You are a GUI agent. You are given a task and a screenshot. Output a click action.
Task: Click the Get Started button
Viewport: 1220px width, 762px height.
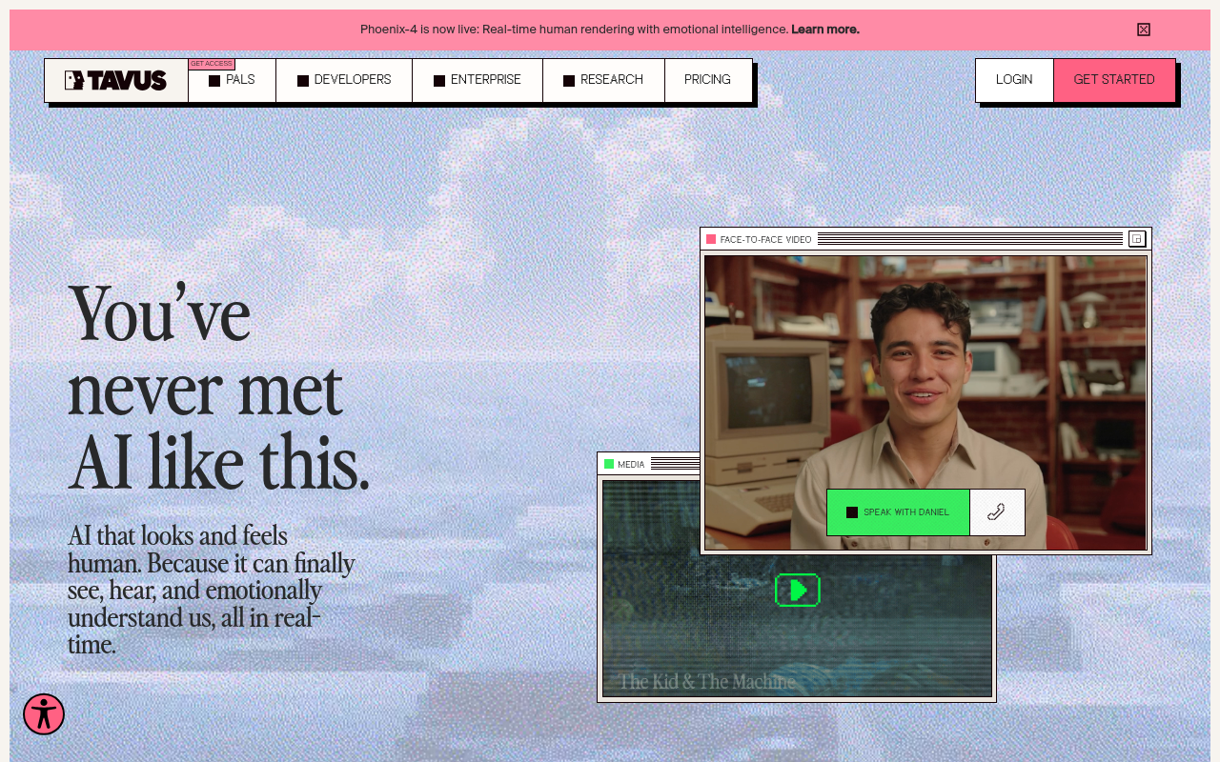coord(1114,80)
